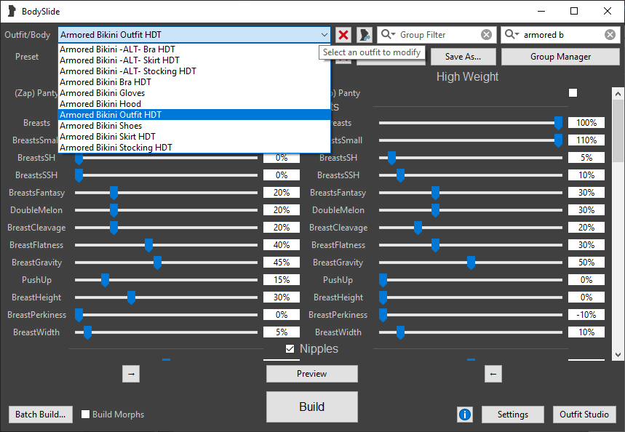The width and height of the screenshot is (625, 432).
Task: Pick highlighted Armored Bikini Outfit HDT entry
Action: tap(194, 115)
